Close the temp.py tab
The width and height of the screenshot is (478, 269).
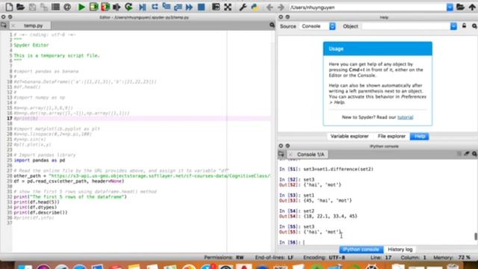click(x=13, y=25)
